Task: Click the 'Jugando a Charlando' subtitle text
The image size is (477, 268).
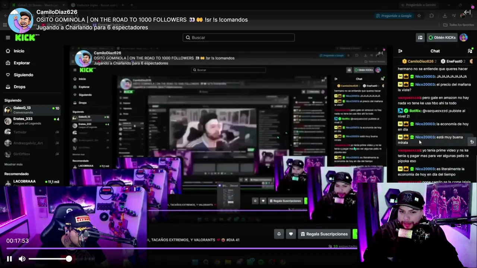Action: click(x=92, y=28)
